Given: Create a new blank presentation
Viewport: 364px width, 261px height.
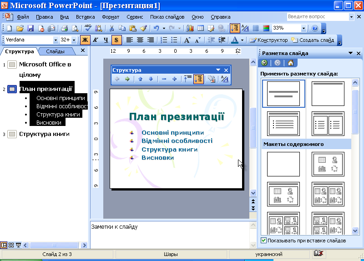Looking at the screenshot, I should click(9, 28).
